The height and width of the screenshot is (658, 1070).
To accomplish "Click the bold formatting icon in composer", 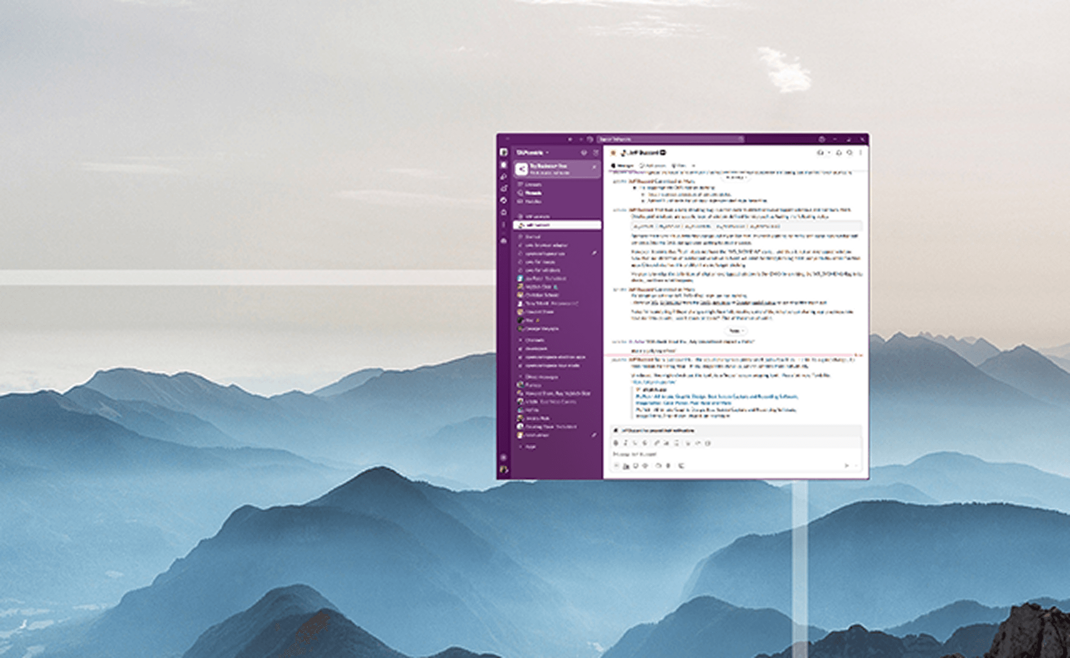I will [616, 443].
